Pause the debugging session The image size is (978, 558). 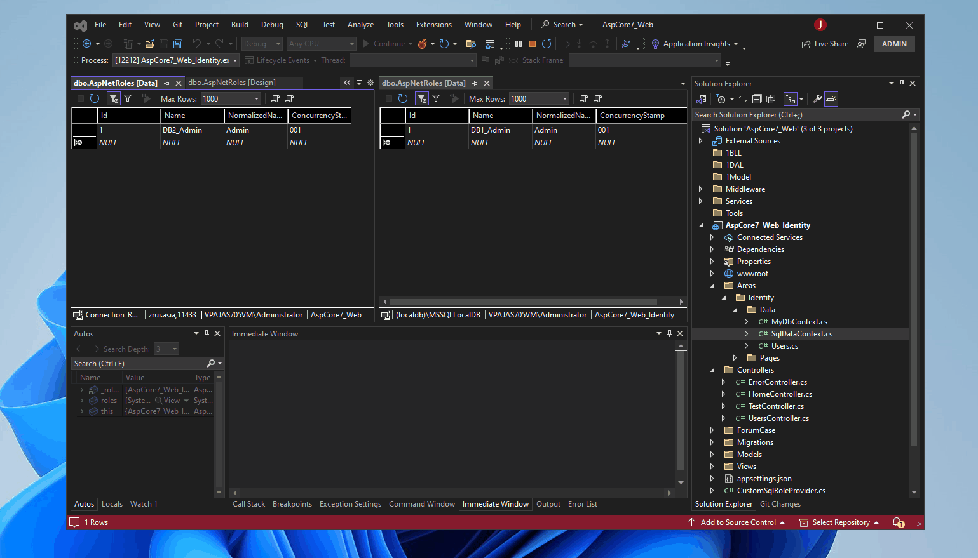(x=519, y=44)
